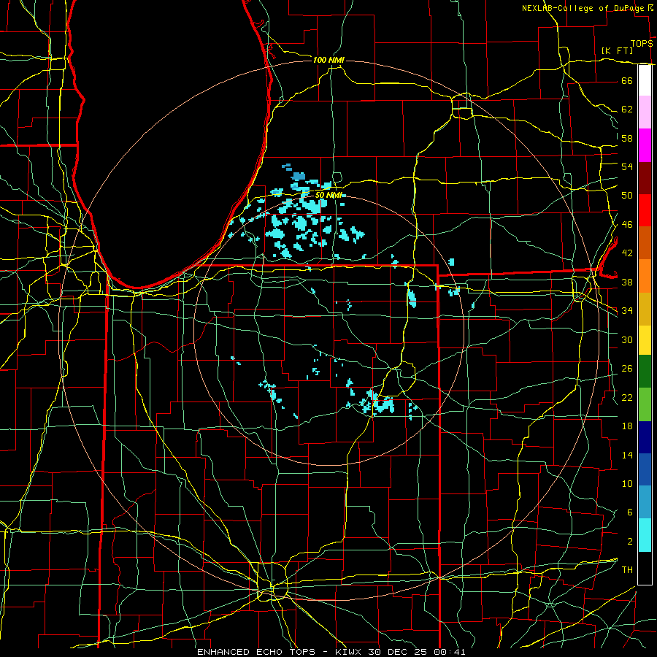Click the 6 legend value
The height and width of the screenshot is (657, 657).
tap(629, 512)
